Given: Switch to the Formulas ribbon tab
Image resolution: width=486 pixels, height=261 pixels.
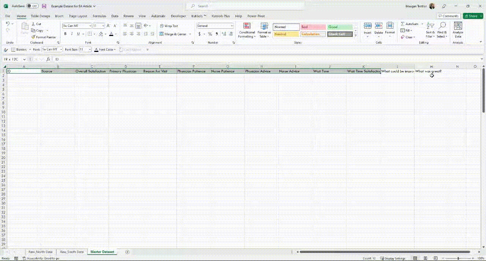Looking at the screenshot, I should 99,16.
